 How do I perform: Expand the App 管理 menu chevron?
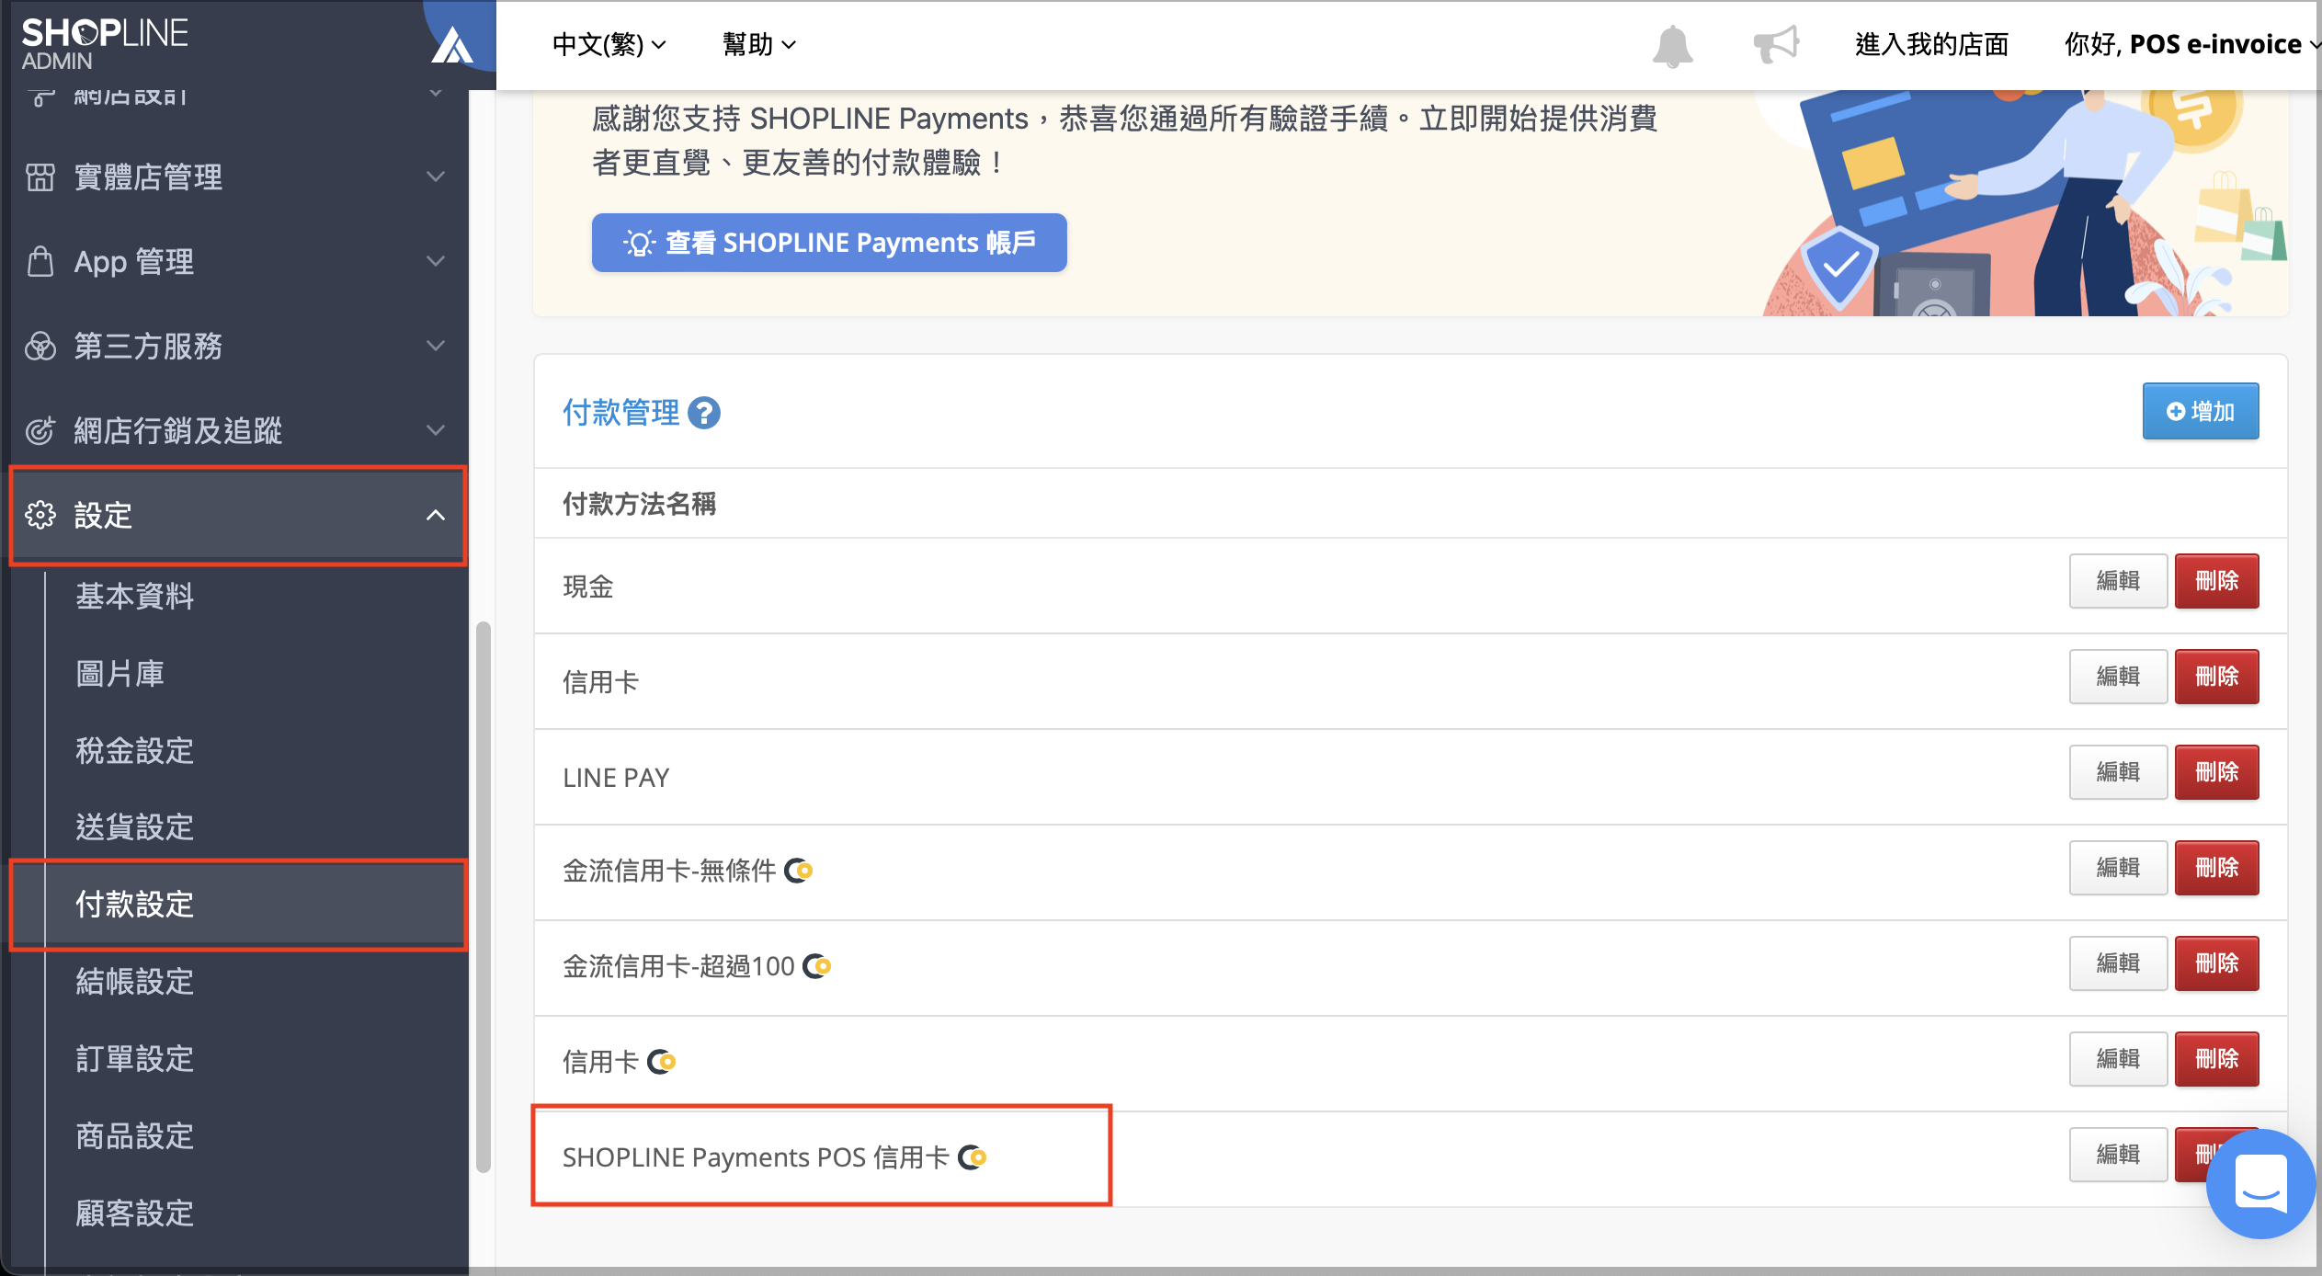437,261
